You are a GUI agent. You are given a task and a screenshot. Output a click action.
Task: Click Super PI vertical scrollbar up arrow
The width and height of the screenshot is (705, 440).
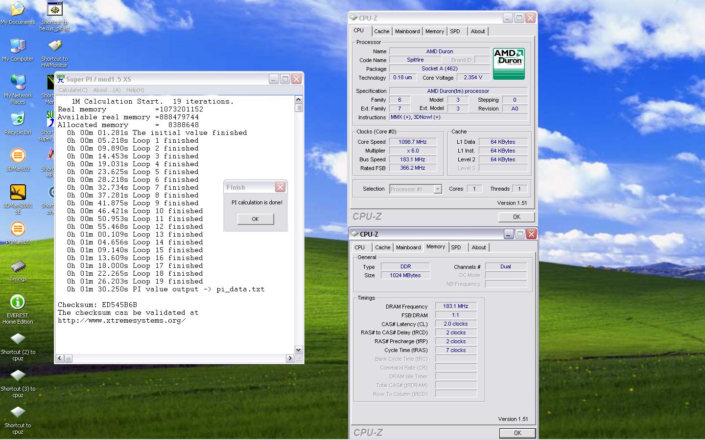click(x=299, y=100)
